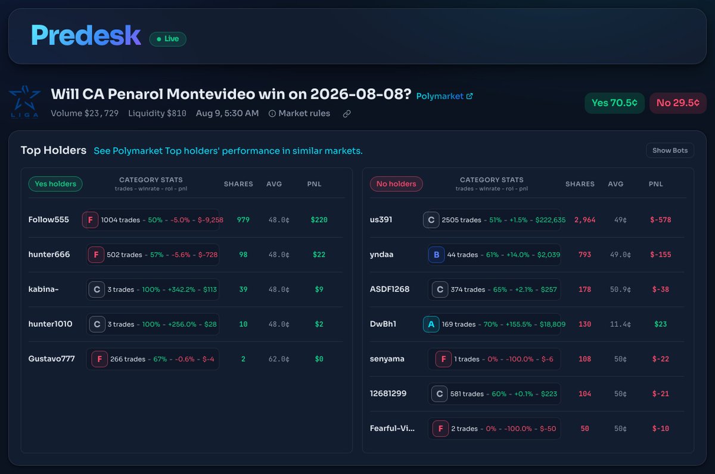Click the C grade badge for us391

pyautogui.click(x=431, y=220)
